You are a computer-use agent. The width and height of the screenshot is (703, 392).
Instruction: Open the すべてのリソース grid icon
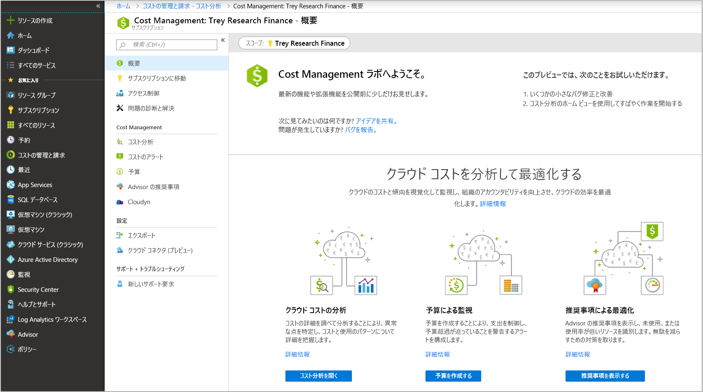coord(11,125)
